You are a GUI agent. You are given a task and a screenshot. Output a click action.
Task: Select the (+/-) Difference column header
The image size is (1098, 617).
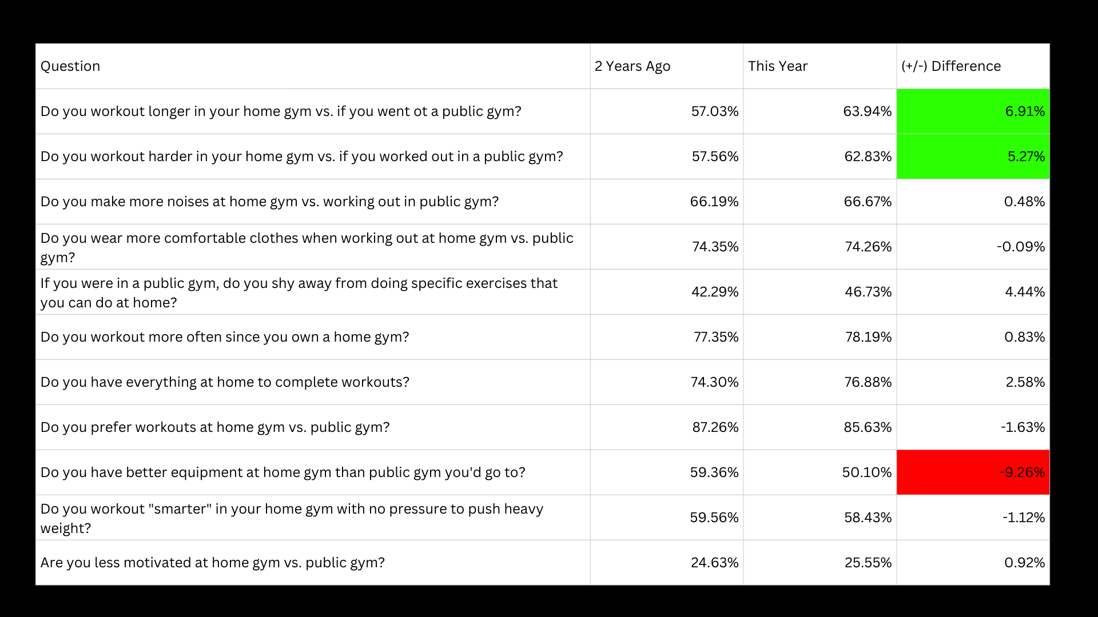click(x=951, y=66)
